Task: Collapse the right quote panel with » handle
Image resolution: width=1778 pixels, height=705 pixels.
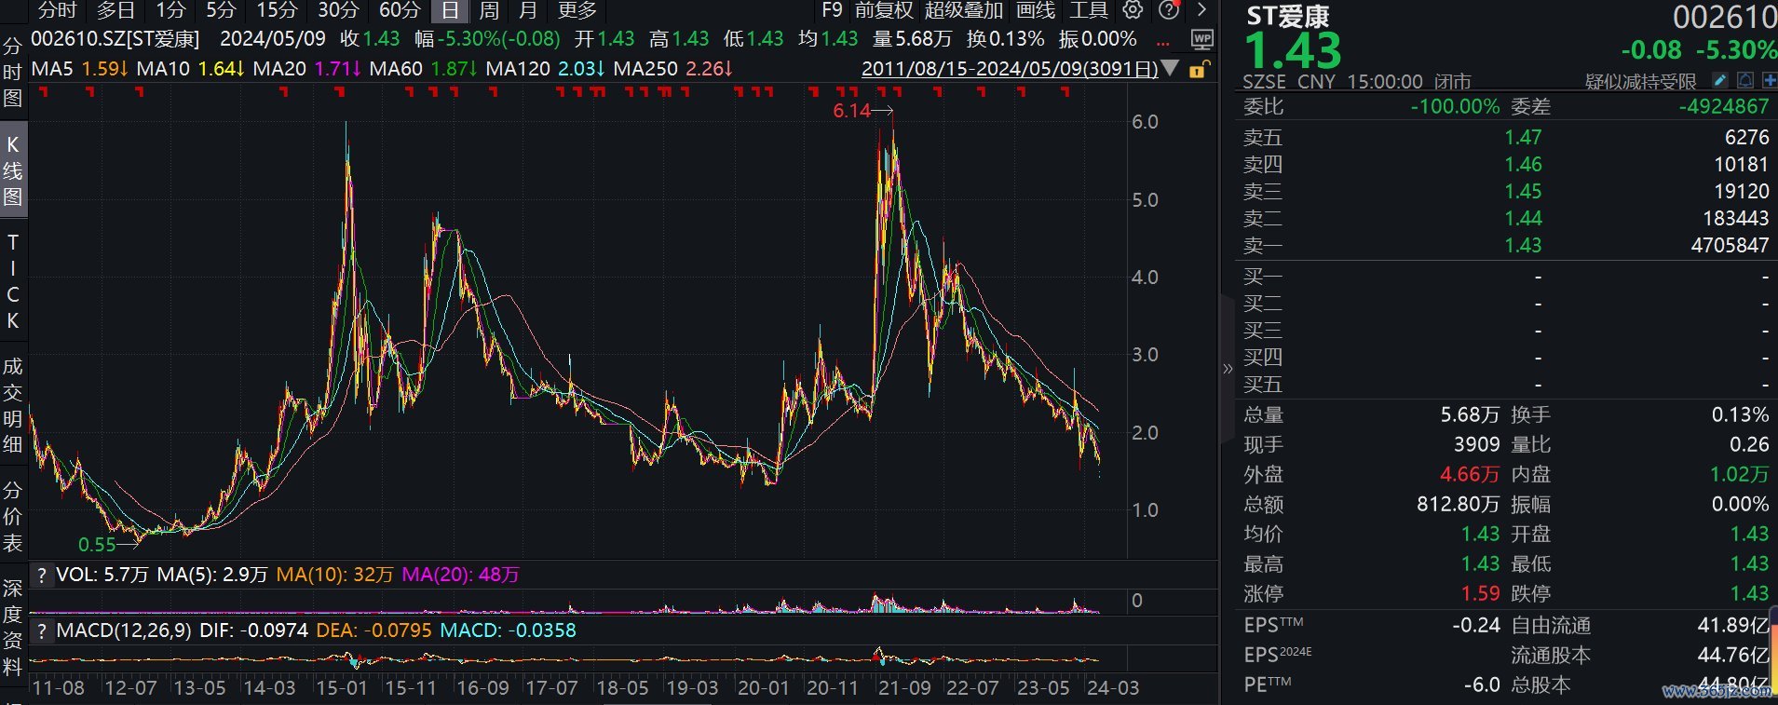Action: 1227,369
